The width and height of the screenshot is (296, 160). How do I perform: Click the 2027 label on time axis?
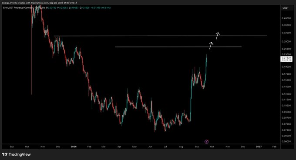[x=259, y=147]
